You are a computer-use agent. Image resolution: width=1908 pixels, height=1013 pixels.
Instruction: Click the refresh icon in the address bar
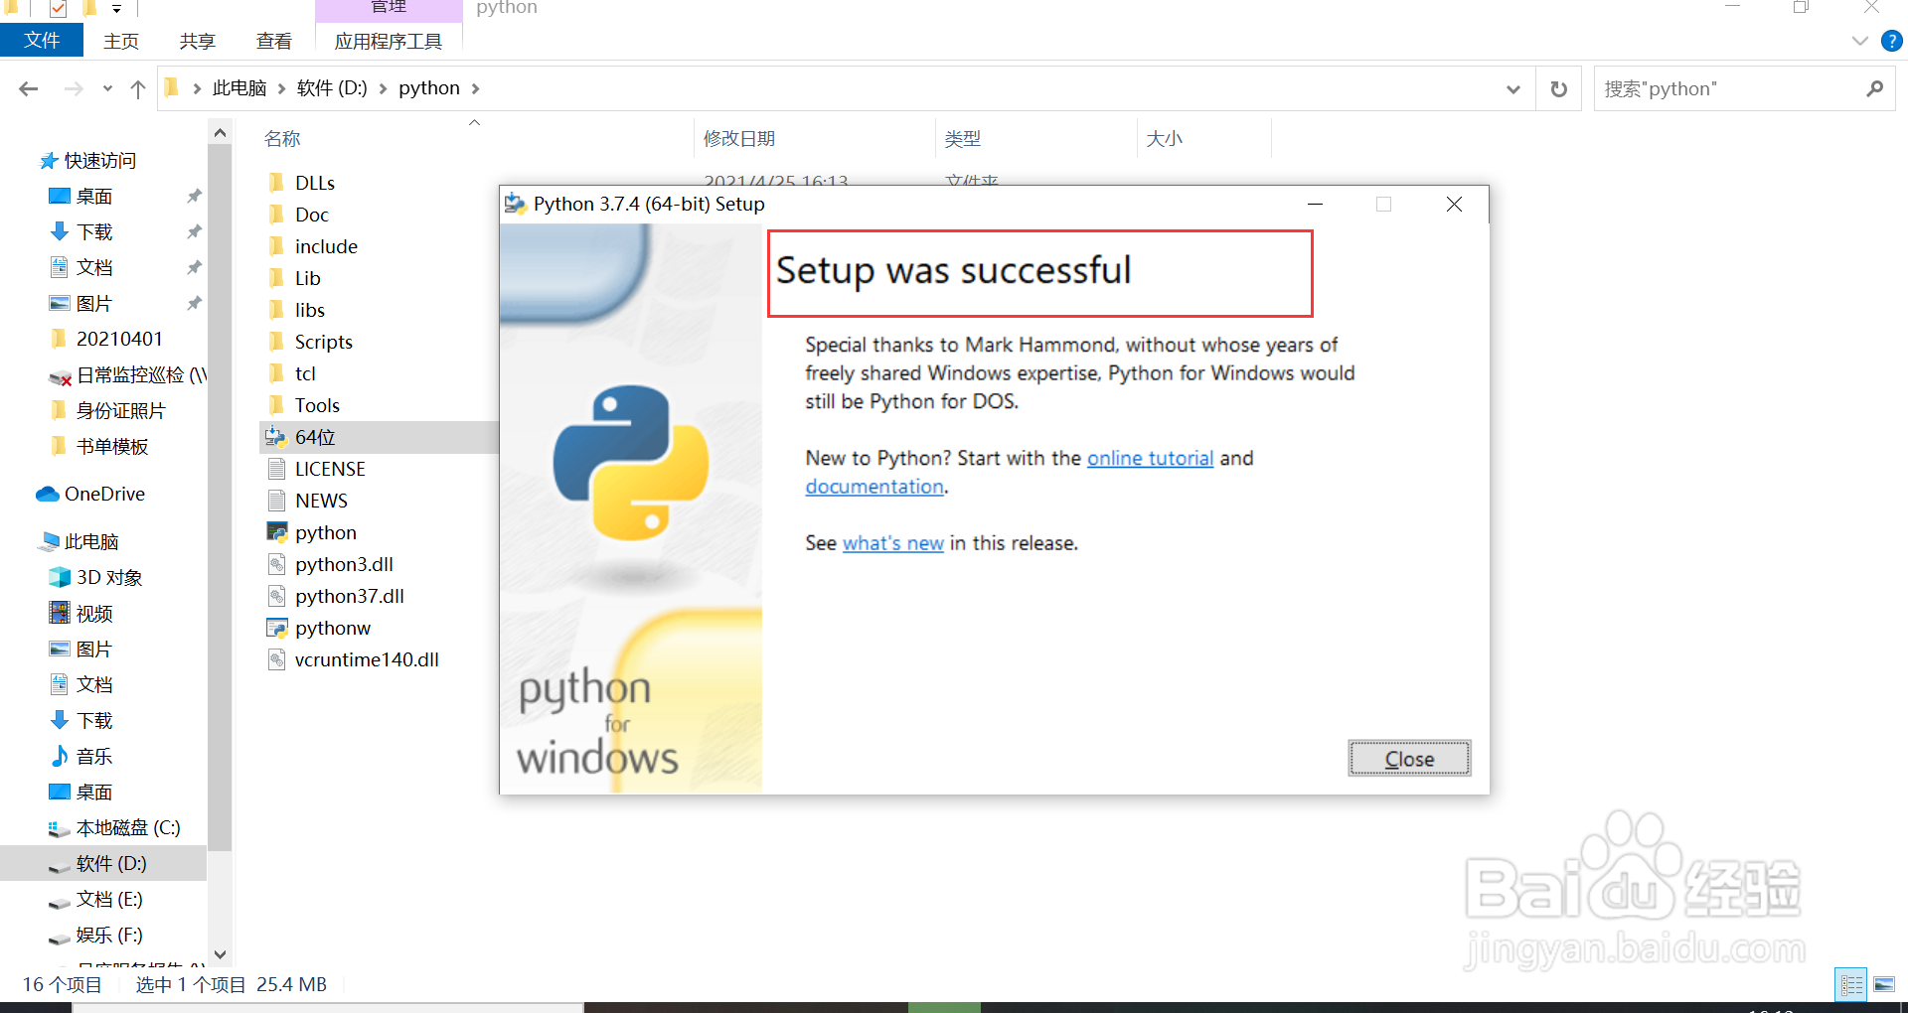click(1557, 88)
